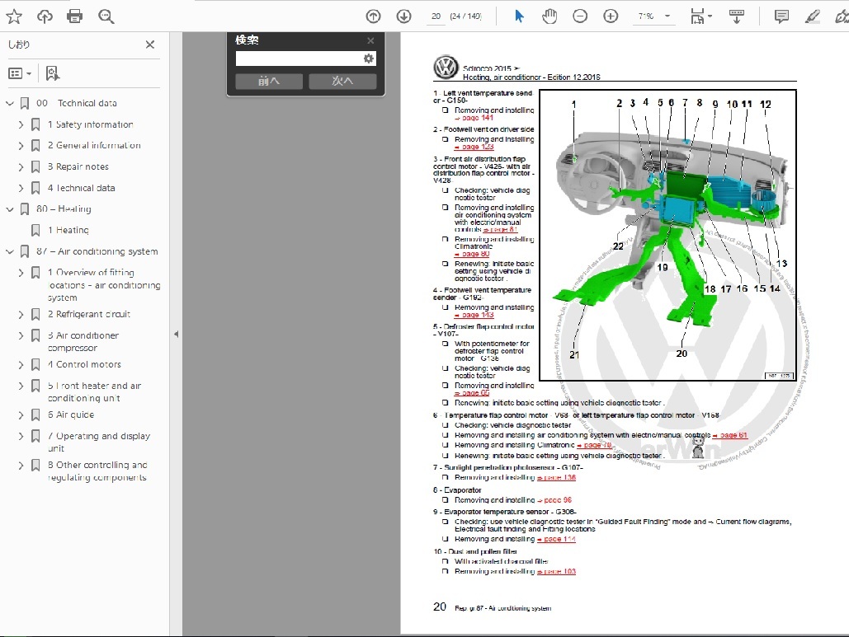Image resolution: width=849 pixels, height=637 pixels.
Task: Click the cloud upload icon
Action: pos(45,16)
